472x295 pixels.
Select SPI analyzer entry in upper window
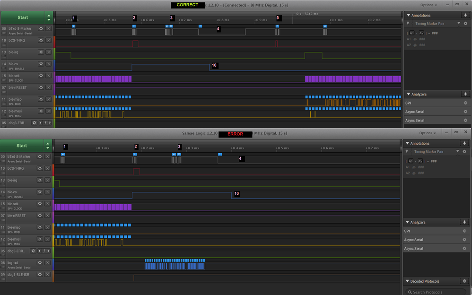click(x=437, y=103)
